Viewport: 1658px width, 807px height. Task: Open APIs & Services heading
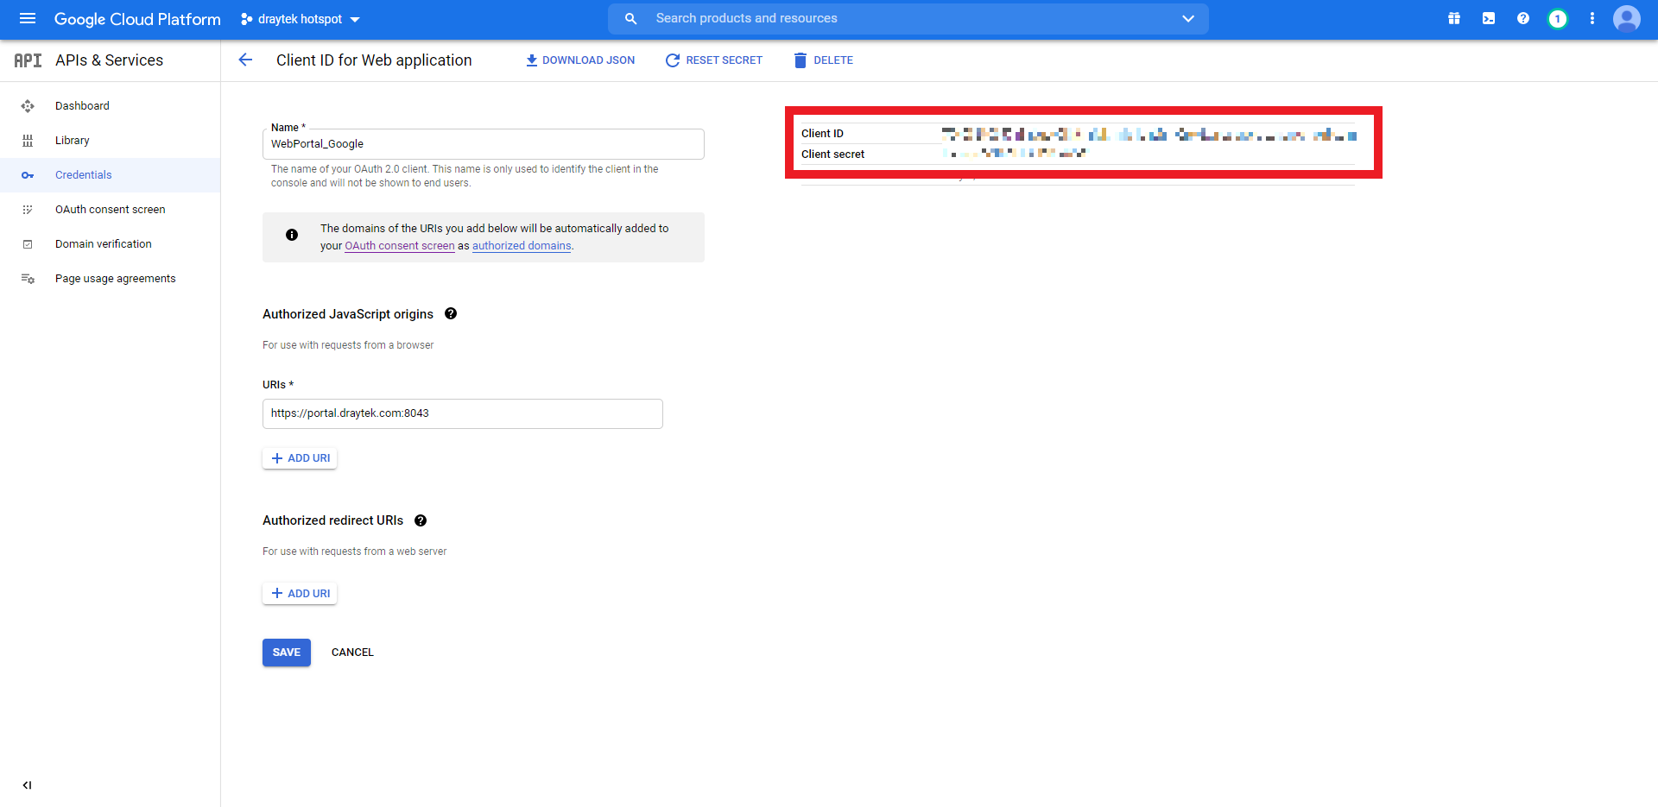click(109, 60)
